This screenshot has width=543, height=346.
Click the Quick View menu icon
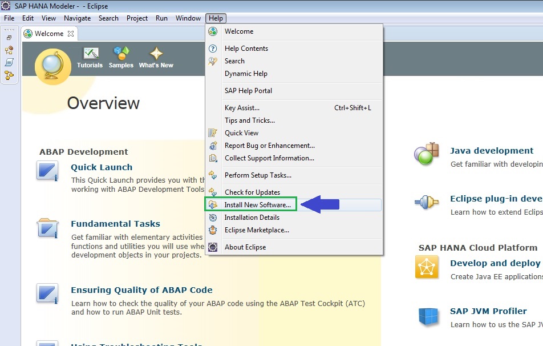click(x=213, y=133)
